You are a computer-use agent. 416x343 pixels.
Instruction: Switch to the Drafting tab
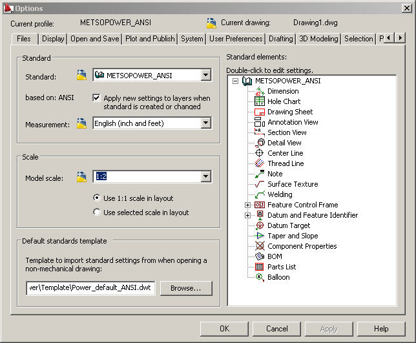281,39
